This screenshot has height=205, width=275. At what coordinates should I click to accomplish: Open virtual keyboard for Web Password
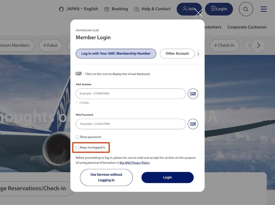pyautogui.click(x=193, y=124)
